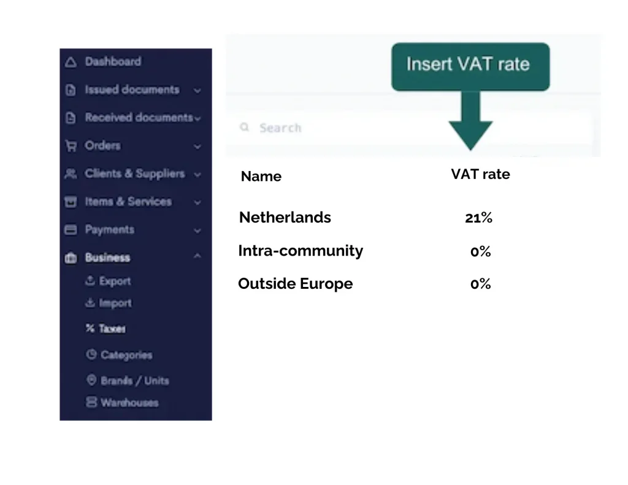Click the Netherlands VAT entry
The height and width of the screenshot is (485, 628).
(x=285, y=217)
